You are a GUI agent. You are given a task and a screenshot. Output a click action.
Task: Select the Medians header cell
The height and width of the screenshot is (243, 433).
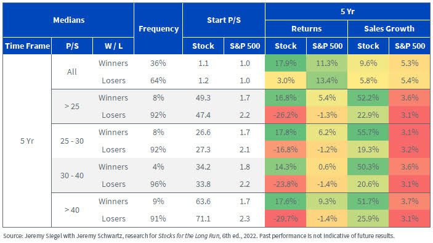pyautogui.click(x=68, y=20)
